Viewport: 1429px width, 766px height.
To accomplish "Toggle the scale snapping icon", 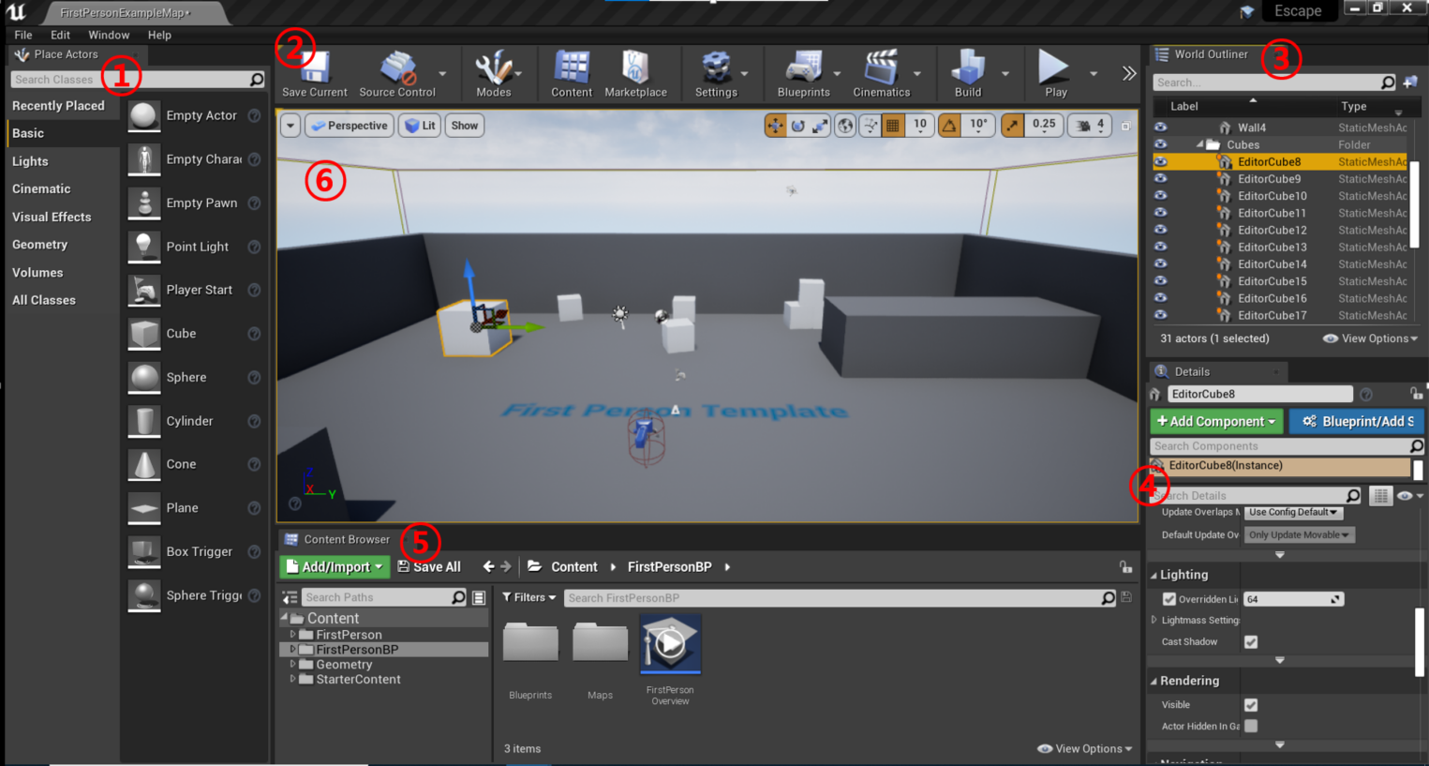I will (1012, 126).
